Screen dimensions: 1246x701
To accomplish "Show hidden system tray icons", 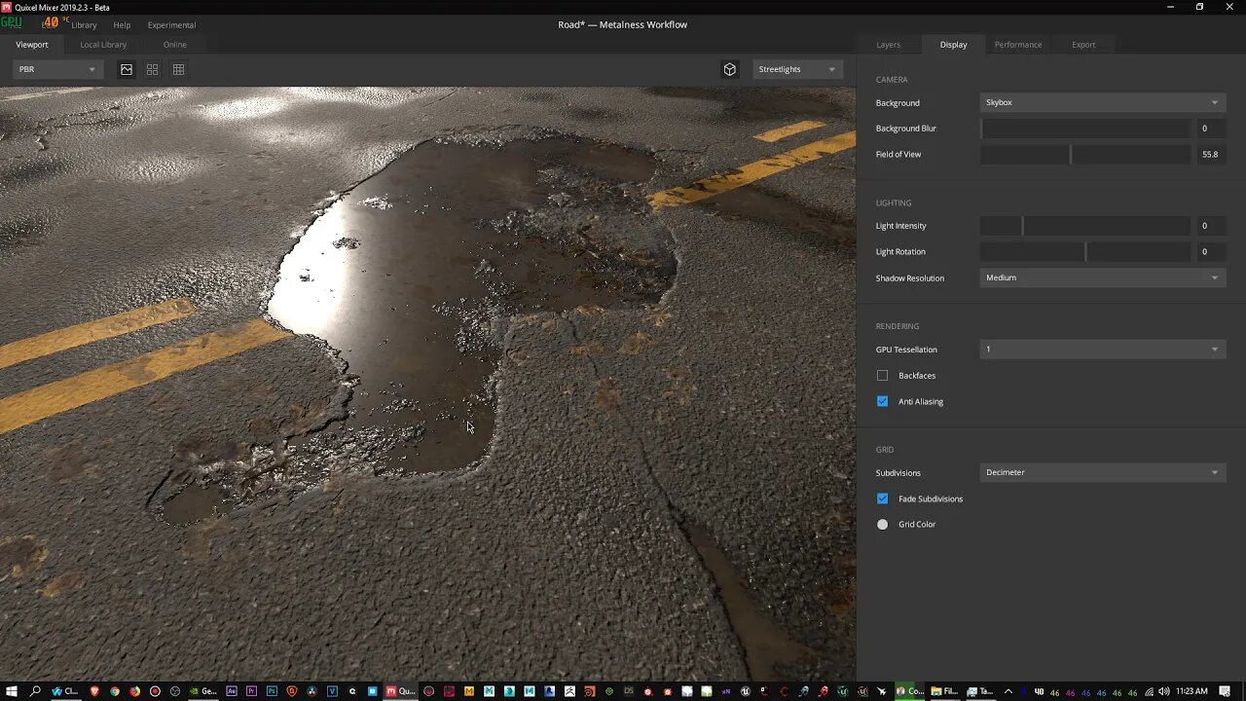I will (x=1008, y=691).
